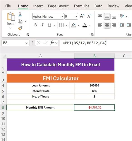Select the Format Painter brush
Screen dimensions: 132x141
[20, 28]
